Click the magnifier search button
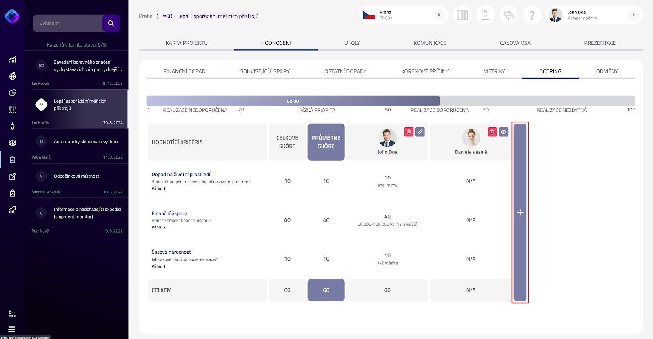This screenshot has height=339, width=653. 111,23
